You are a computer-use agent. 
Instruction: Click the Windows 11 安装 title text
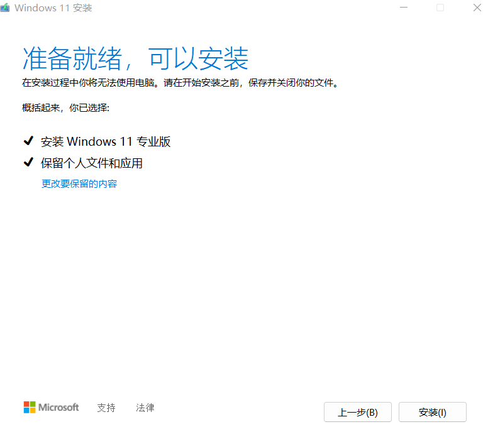click(x=53, y=8)
